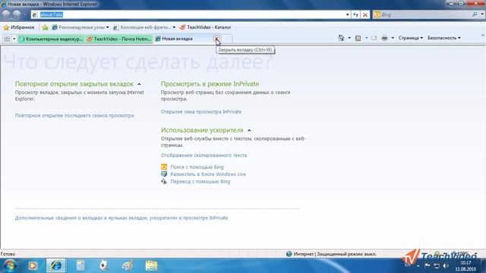Click the RSS feeds icon
This screenshot has width=486, height=273.
click(x=358, y=38)
